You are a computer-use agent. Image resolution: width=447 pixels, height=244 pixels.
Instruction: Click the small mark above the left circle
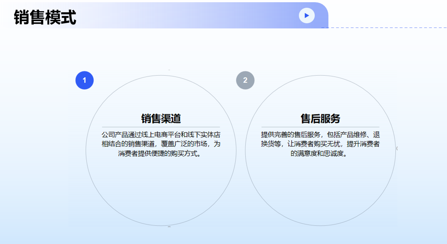click(169, 70)
